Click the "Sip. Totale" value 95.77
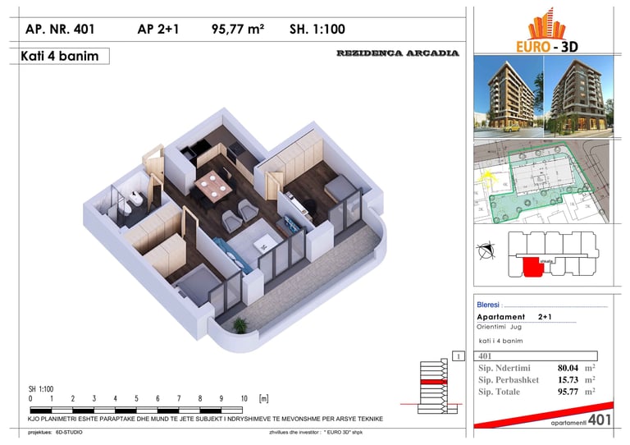The image size is (630, 445). [x=568, y=392]
